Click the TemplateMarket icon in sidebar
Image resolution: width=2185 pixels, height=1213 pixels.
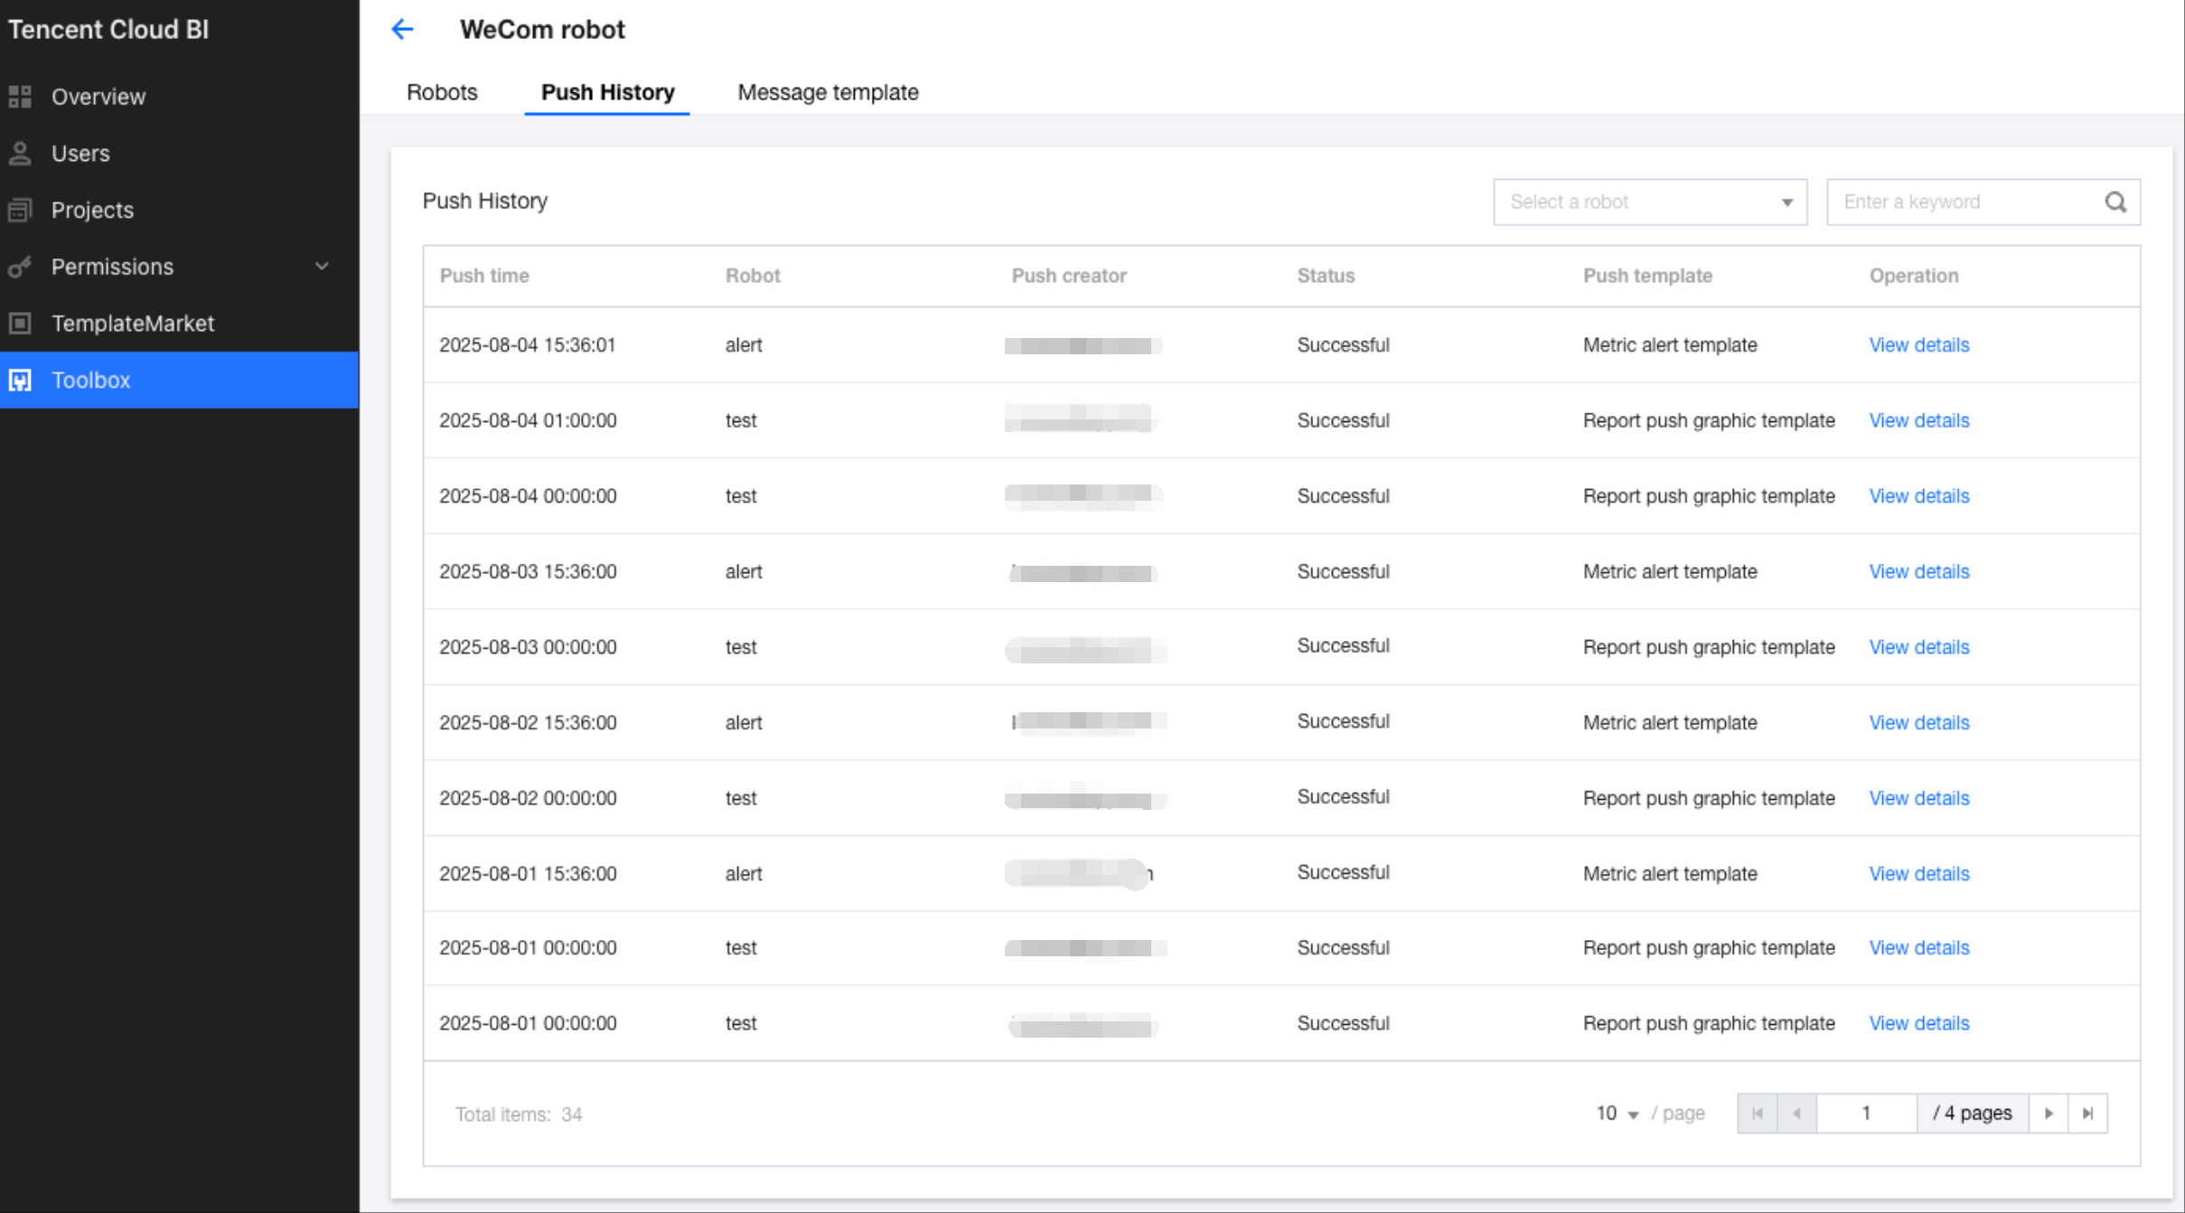pyautogui.click(x=20, y=324)
